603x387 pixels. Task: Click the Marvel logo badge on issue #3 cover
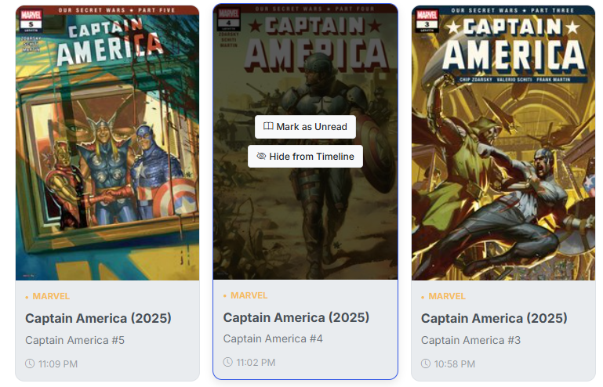[427, 16]
